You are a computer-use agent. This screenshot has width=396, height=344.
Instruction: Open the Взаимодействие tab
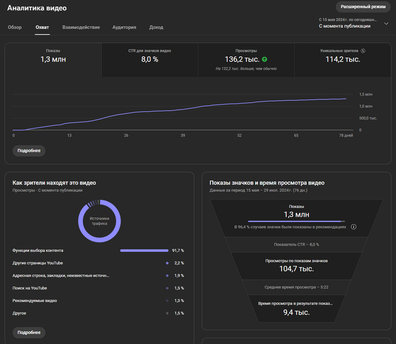(x=81, y=27)
